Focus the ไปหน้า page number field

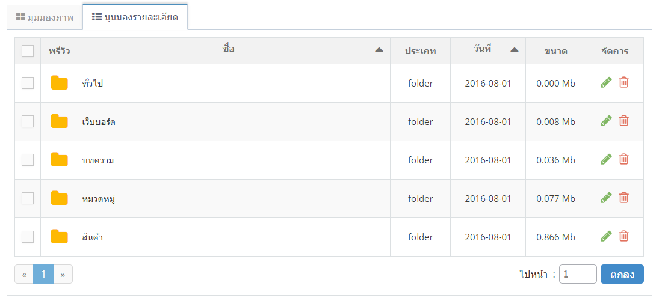[578, 274]
